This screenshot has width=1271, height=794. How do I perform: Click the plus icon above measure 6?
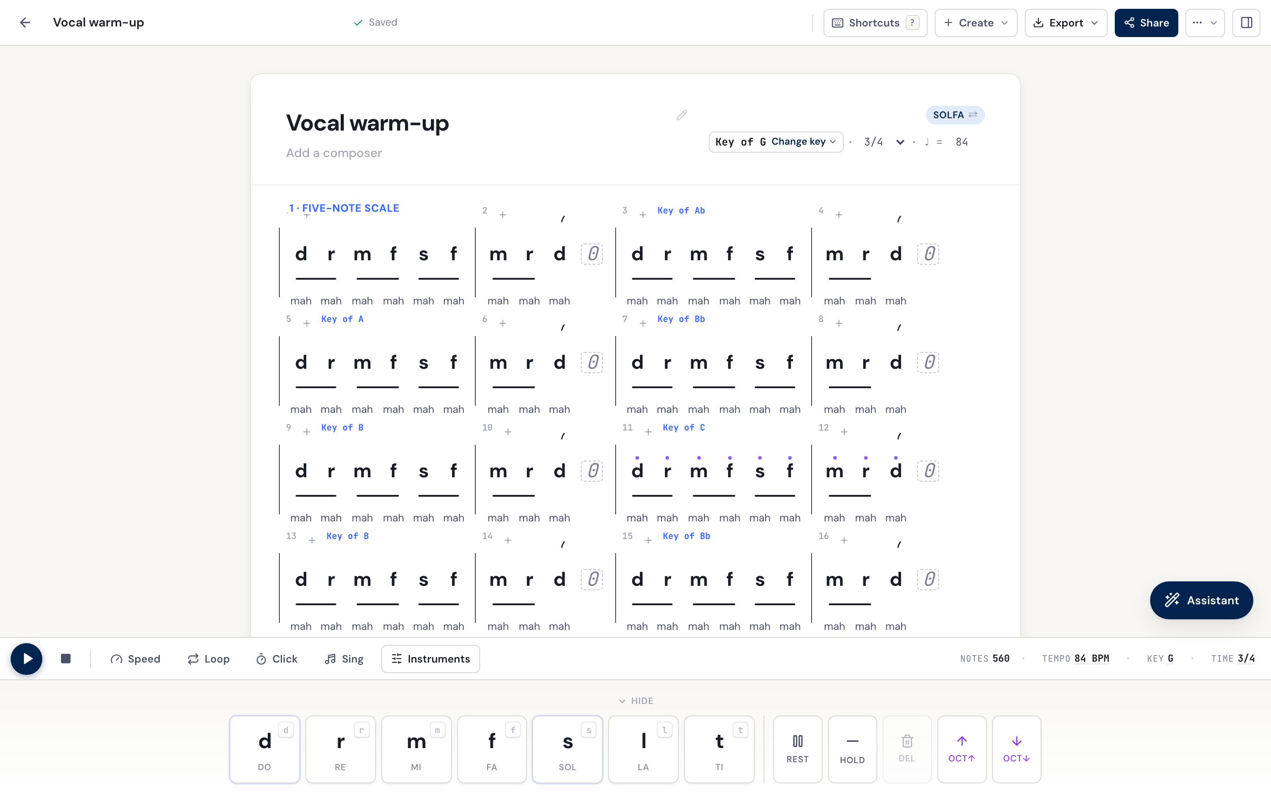[503, 323]
